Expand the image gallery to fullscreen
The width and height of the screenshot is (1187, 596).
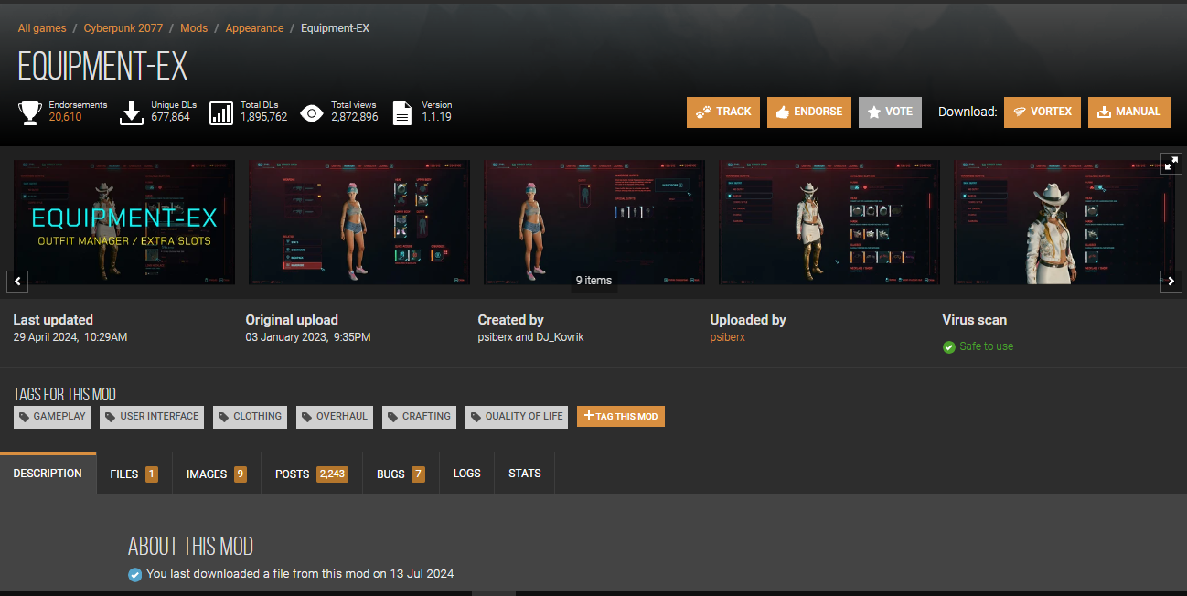pos(1171,164)
